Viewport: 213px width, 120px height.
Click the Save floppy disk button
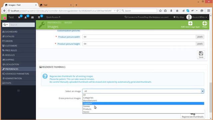coord(201,55)
